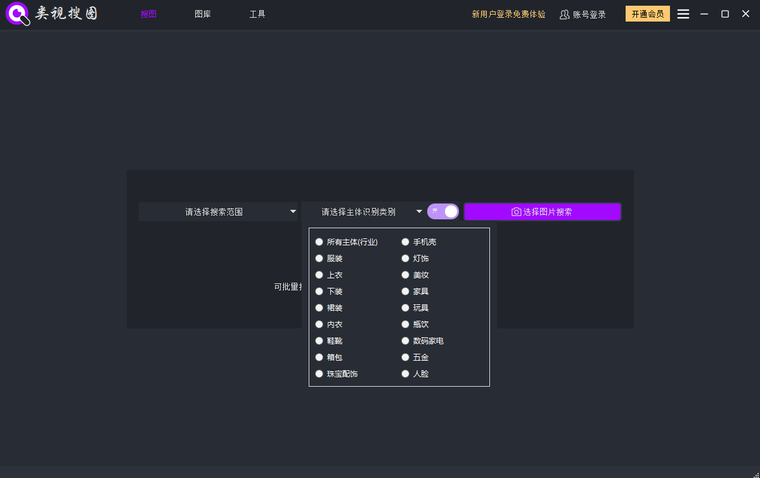Collapse the 请选择主体识别类别 dropdown
Image resolution: width=760 pixels, height=478 pixels.
pyautogui.click(x=363, y=212)
